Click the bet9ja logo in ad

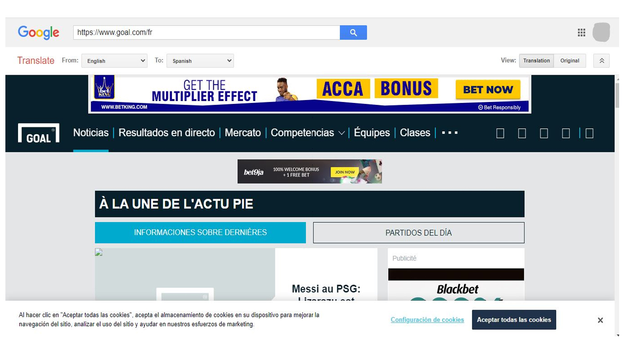(254, 172)
